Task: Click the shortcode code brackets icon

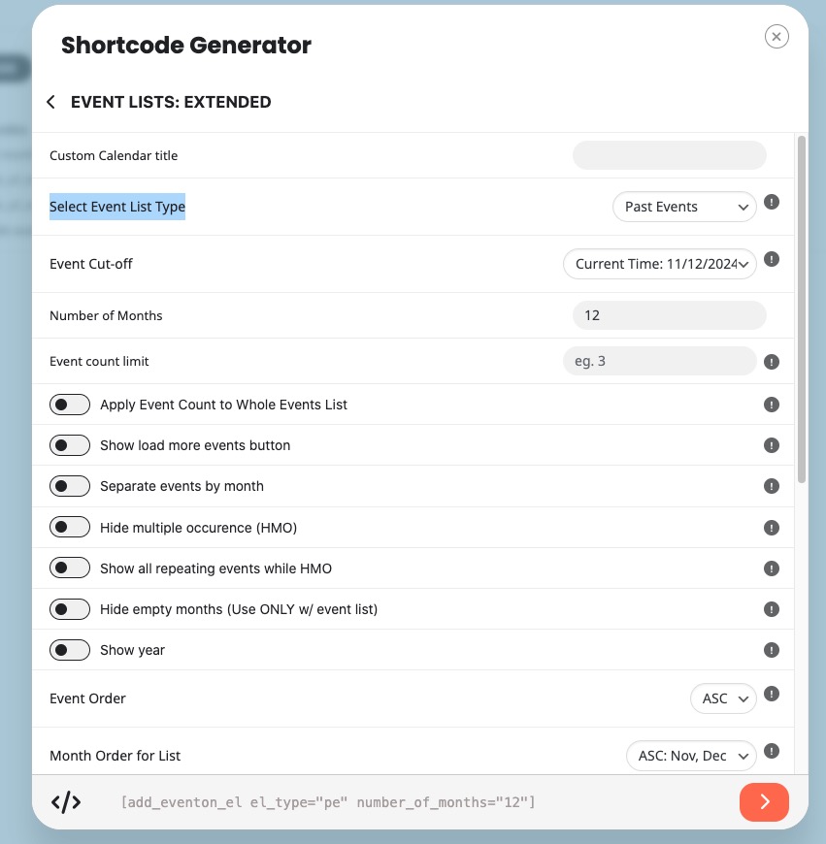Action: [66, 802]
